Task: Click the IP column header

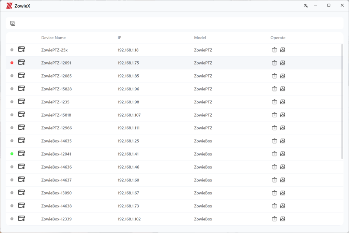Action: point(119,38)
